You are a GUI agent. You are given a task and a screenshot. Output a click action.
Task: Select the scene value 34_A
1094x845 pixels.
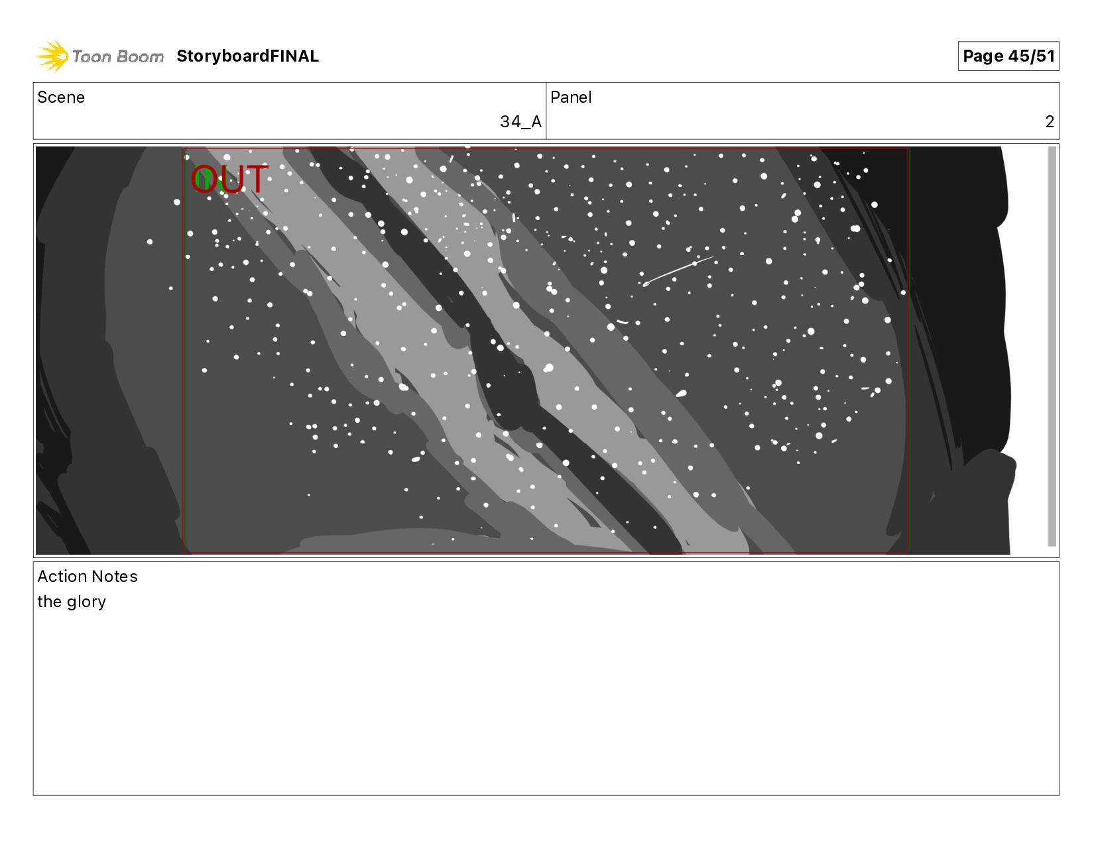click(520, 122)
